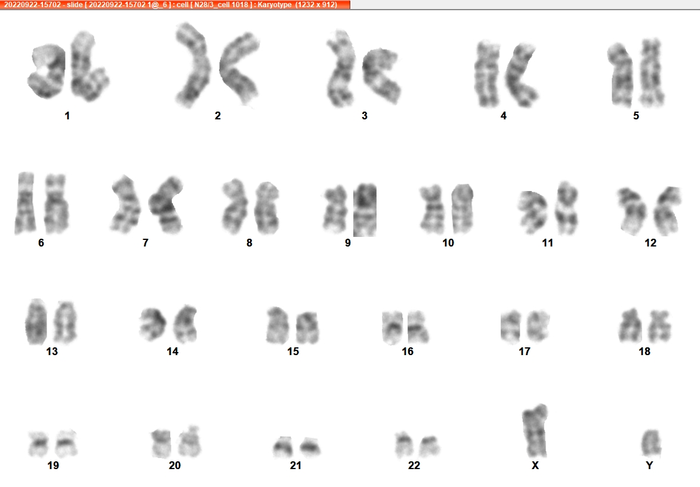Click the right chromosome 5 image
This screenshot has width=700, height=487.
click(651, 73)
